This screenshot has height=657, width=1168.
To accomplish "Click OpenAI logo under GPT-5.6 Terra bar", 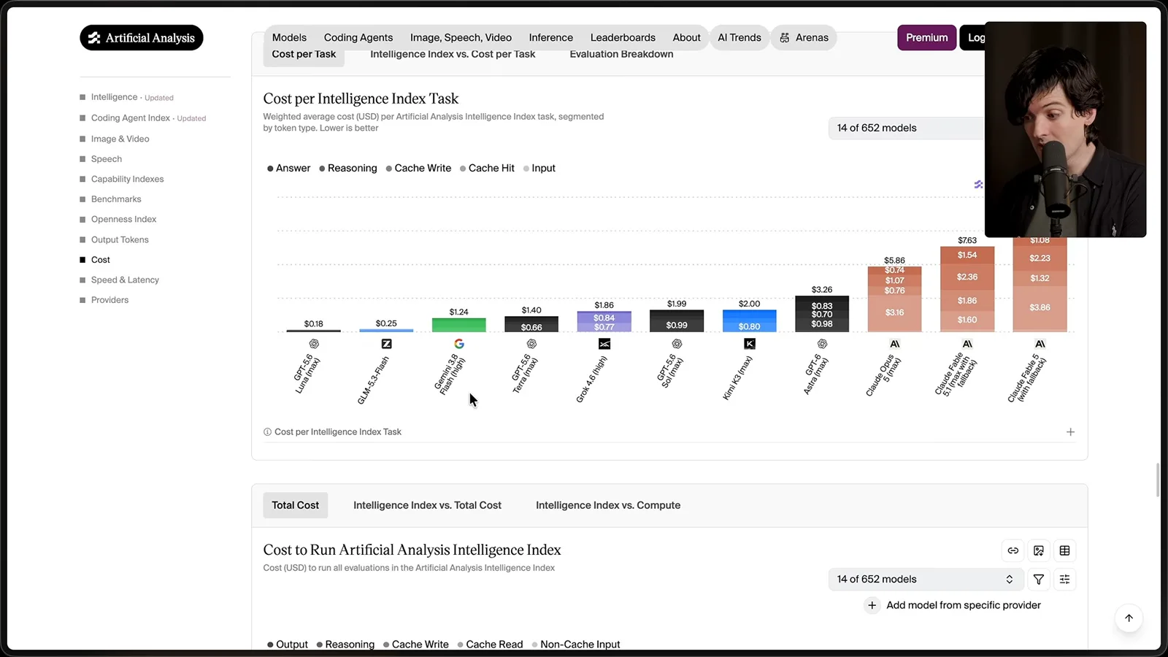I will (x=532, y=344).
